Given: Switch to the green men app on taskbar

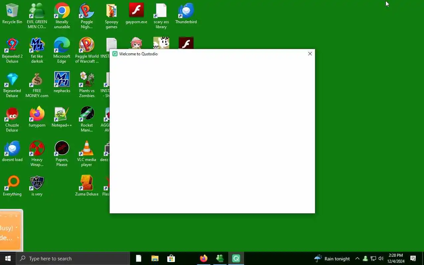Looking at the screenshot, I should 220,258.
